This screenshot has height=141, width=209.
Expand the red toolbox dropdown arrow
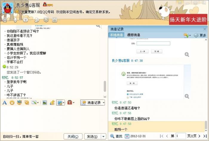73,103
